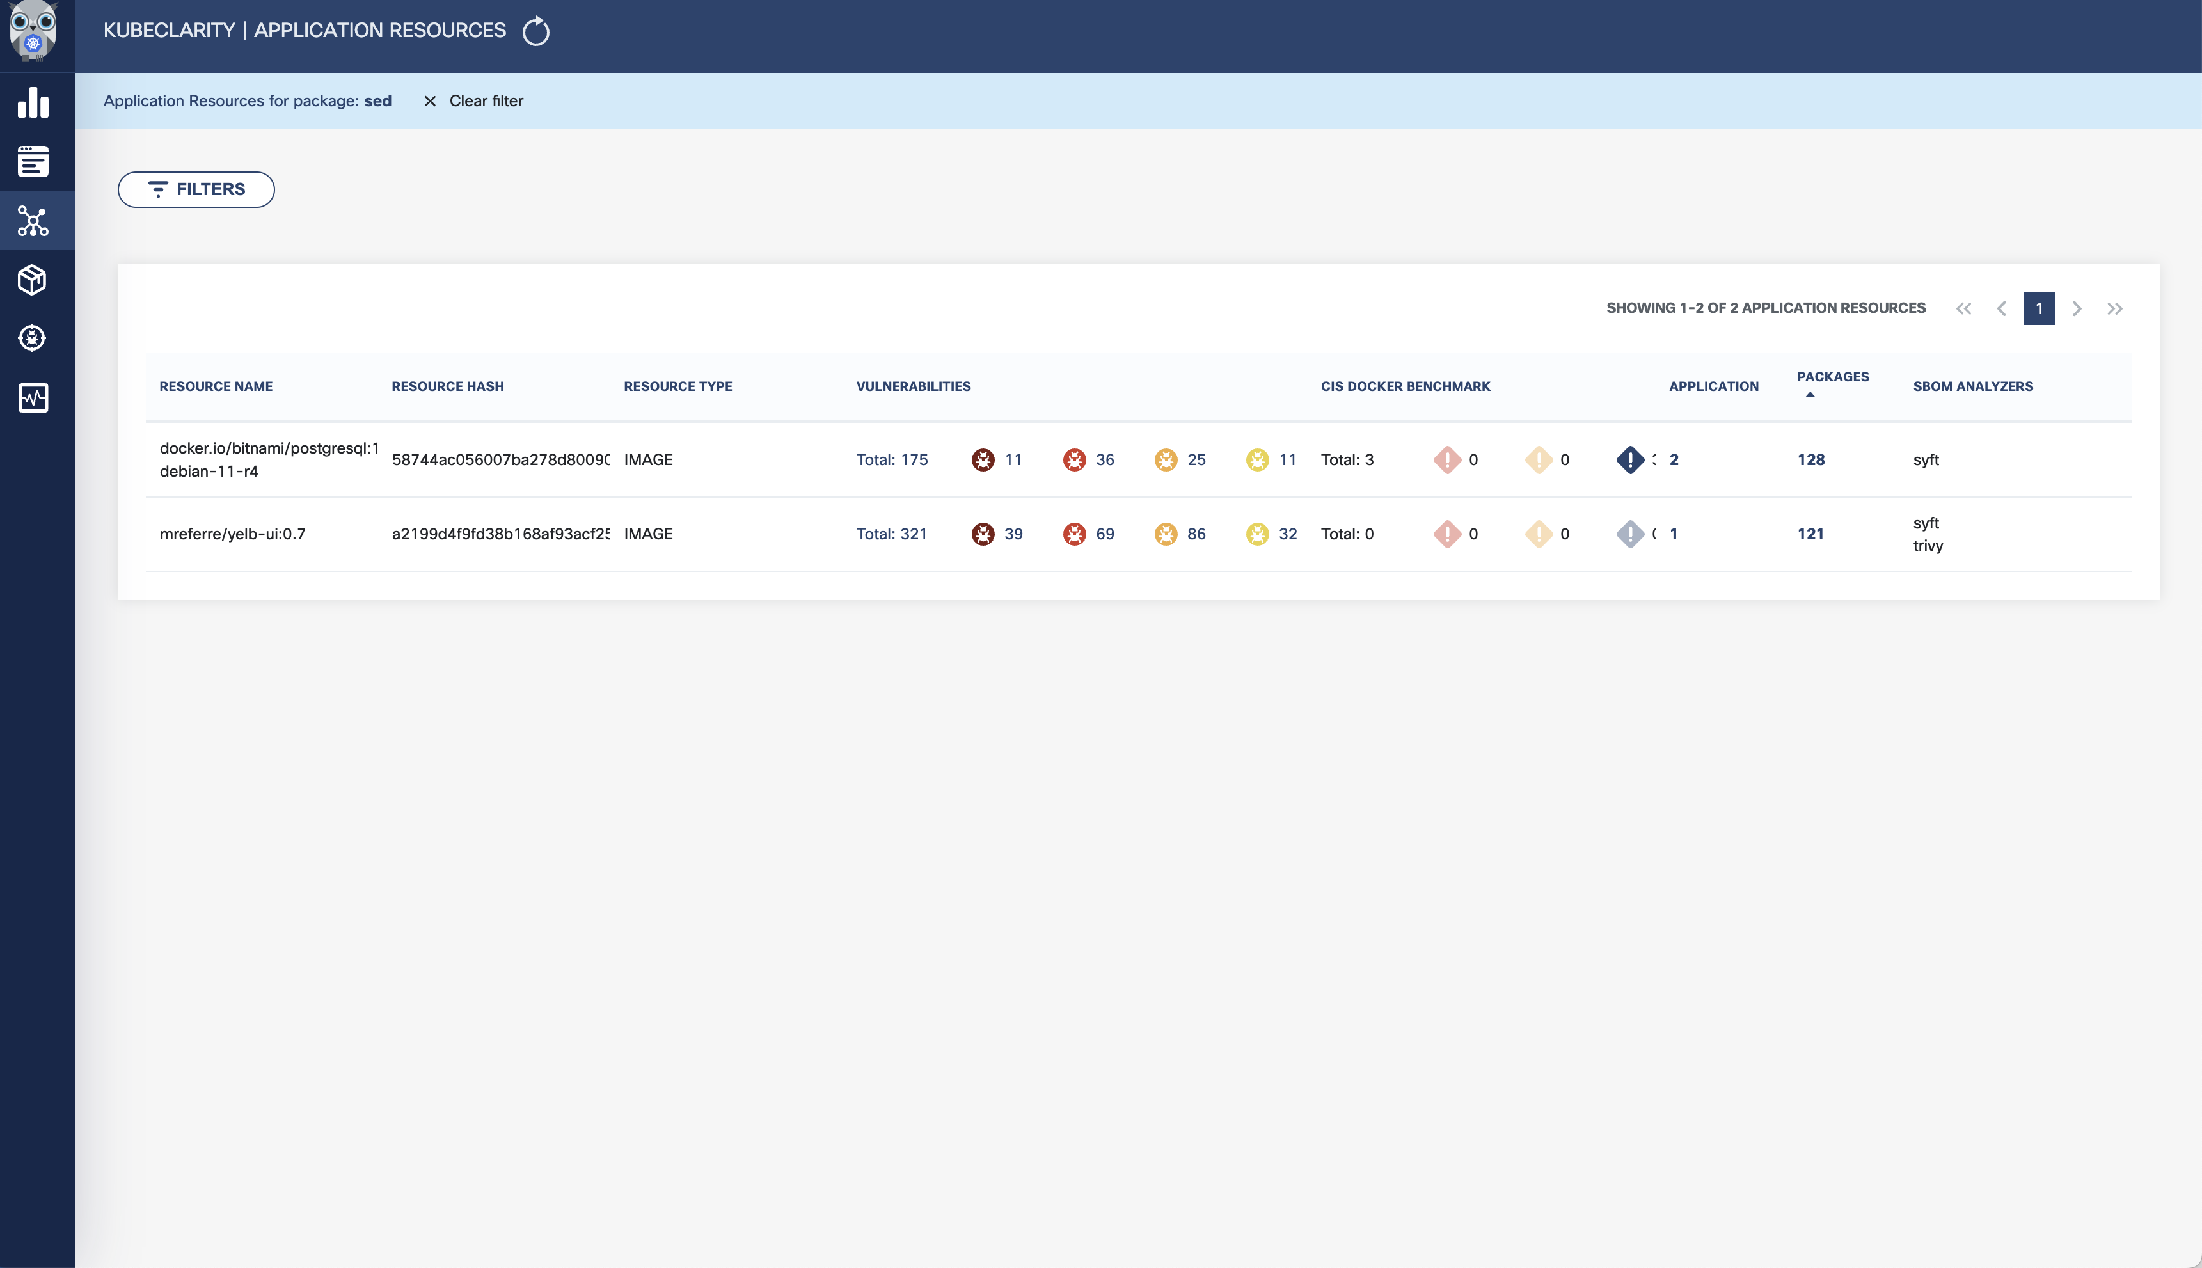
Task: Open vulnerabilities link Total: 321
Action: pos(892,534)
